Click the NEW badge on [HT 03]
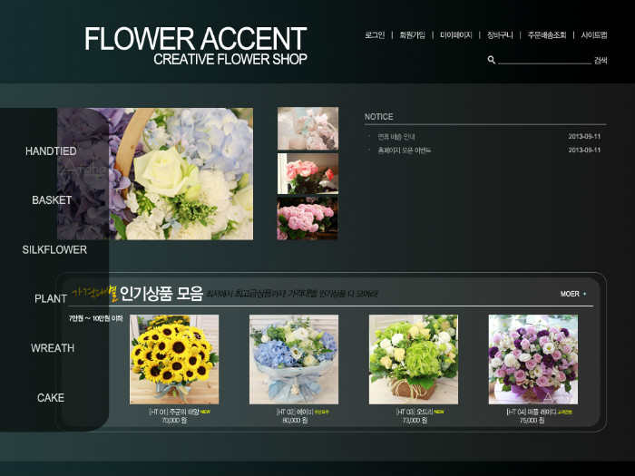635x476 pixels. pos(439,412)
